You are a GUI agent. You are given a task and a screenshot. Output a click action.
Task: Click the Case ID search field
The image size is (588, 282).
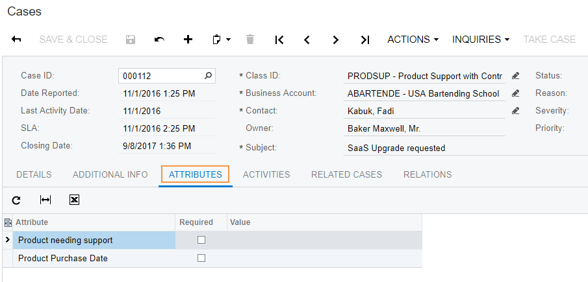(162, 76)
